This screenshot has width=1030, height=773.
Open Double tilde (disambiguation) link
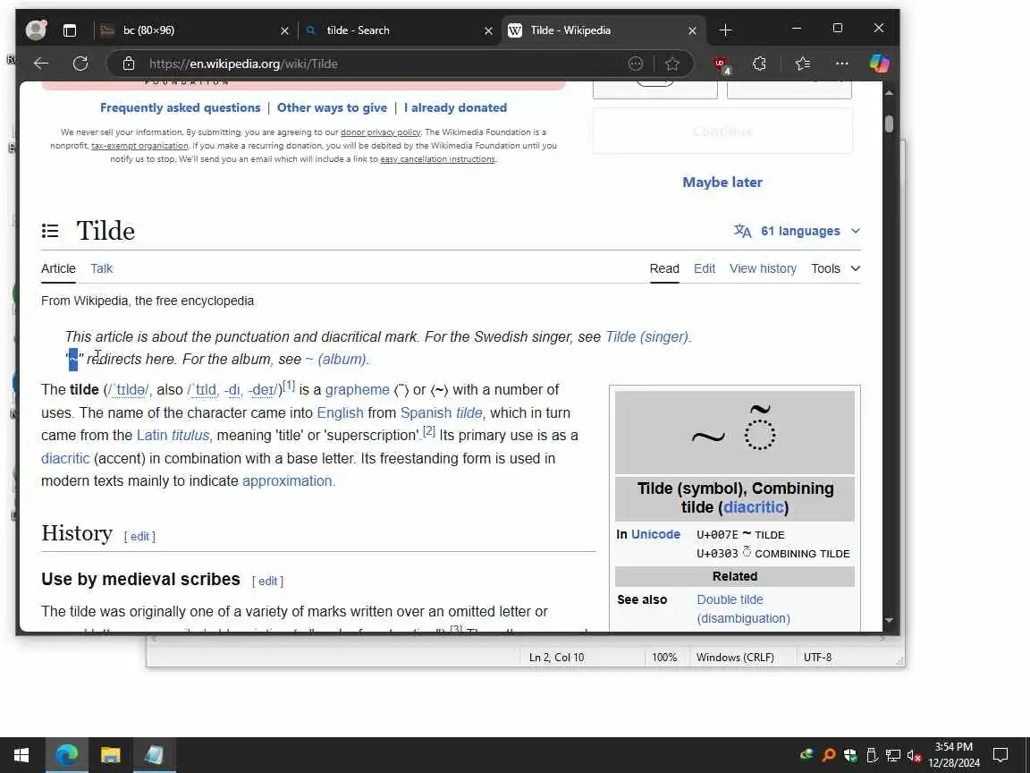coord(743,608)
